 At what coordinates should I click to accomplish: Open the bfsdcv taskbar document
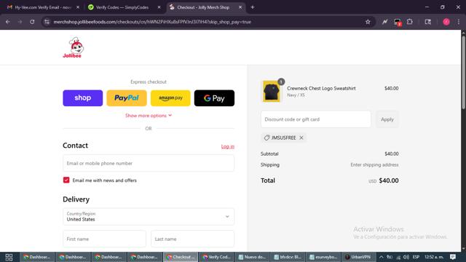[288, 257]
